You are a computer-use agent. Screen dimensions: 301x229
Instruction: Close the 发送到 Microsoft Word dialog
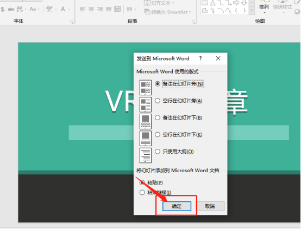click(x=218, y=58)
